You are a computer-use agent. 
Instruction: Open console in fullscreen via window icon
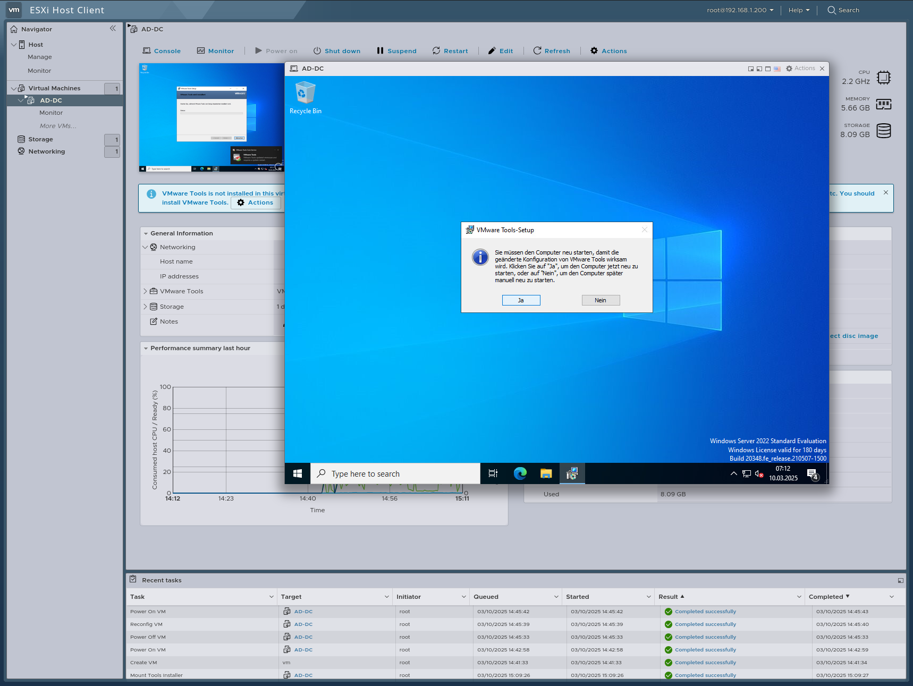768,68
